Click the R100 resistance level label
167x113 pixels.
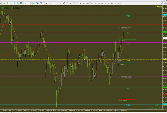pyautogui.click(x=128, y=16)
